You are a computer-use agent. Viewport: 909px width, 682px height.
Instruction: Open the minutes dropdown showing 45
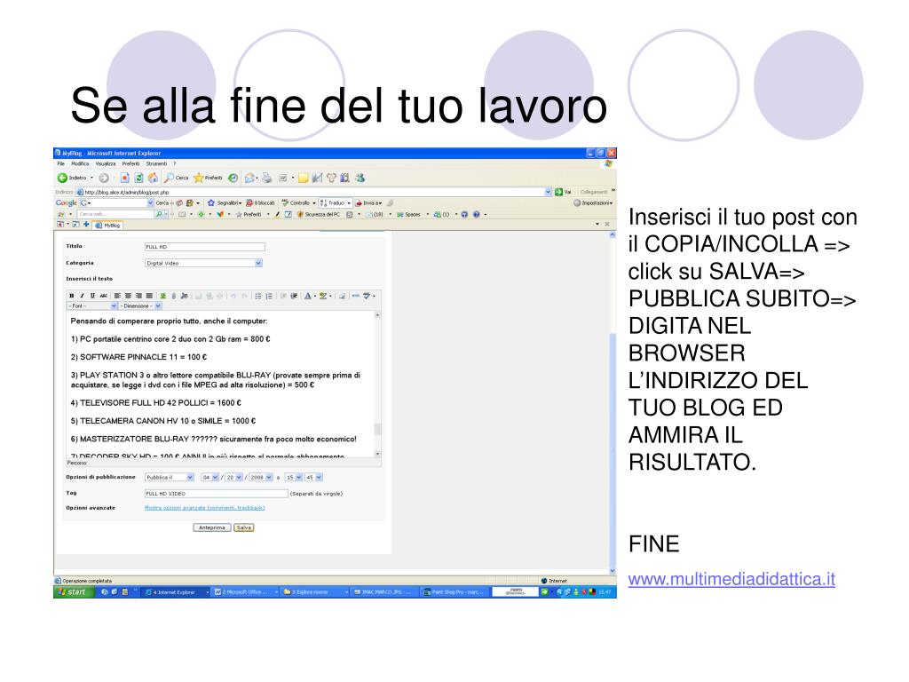pos(313,477)
